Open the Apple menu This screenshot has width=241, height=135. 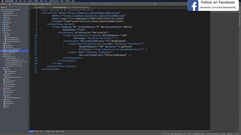3,1
